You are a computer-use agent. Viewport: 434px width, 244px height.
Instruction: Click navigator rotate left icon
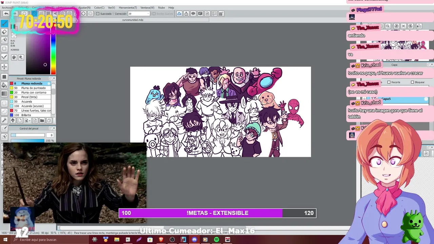point(396,26)
